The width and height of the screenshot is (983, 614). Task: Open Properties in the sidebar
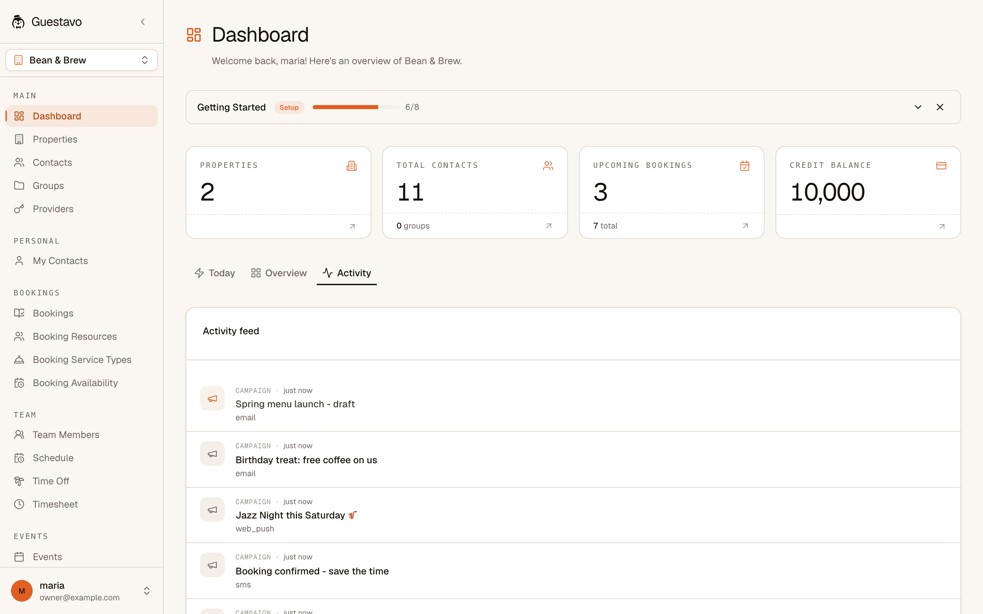(x=82, y=139)
